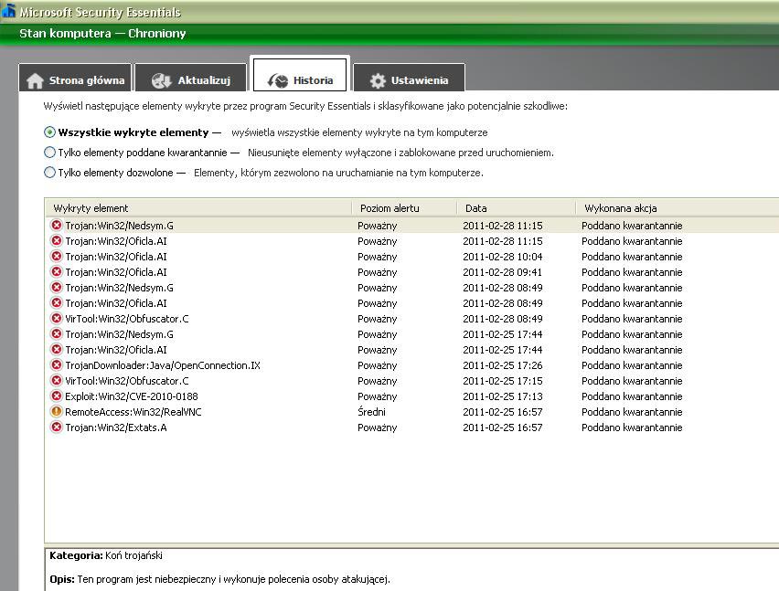Viewport: 779px width, 591px height.
Task: Click the 'Stan komputera — Chroniony' status banner
Action: (x=102, y=33)
